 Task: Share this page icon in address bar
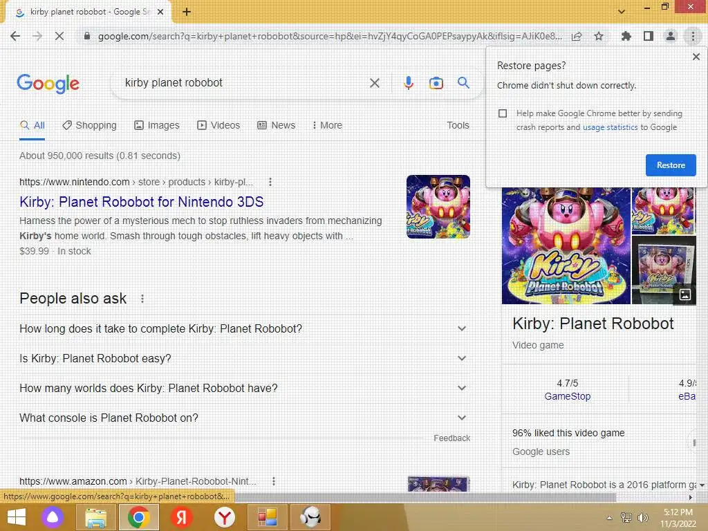click(x=577, y=36)
